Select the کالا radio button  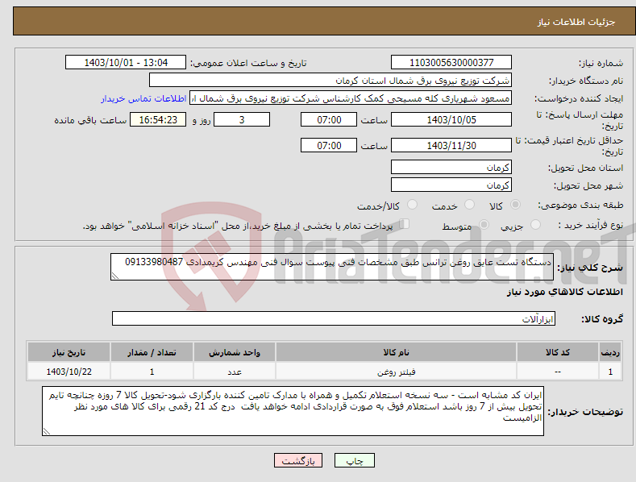click(516, 205)
